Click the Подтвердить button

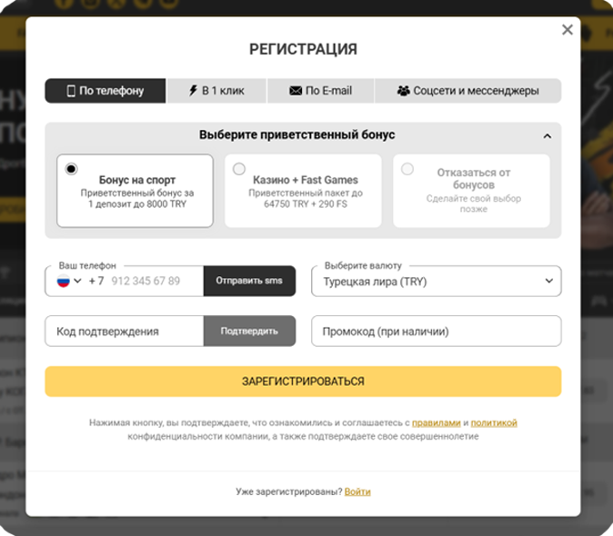tap(249, 332)
